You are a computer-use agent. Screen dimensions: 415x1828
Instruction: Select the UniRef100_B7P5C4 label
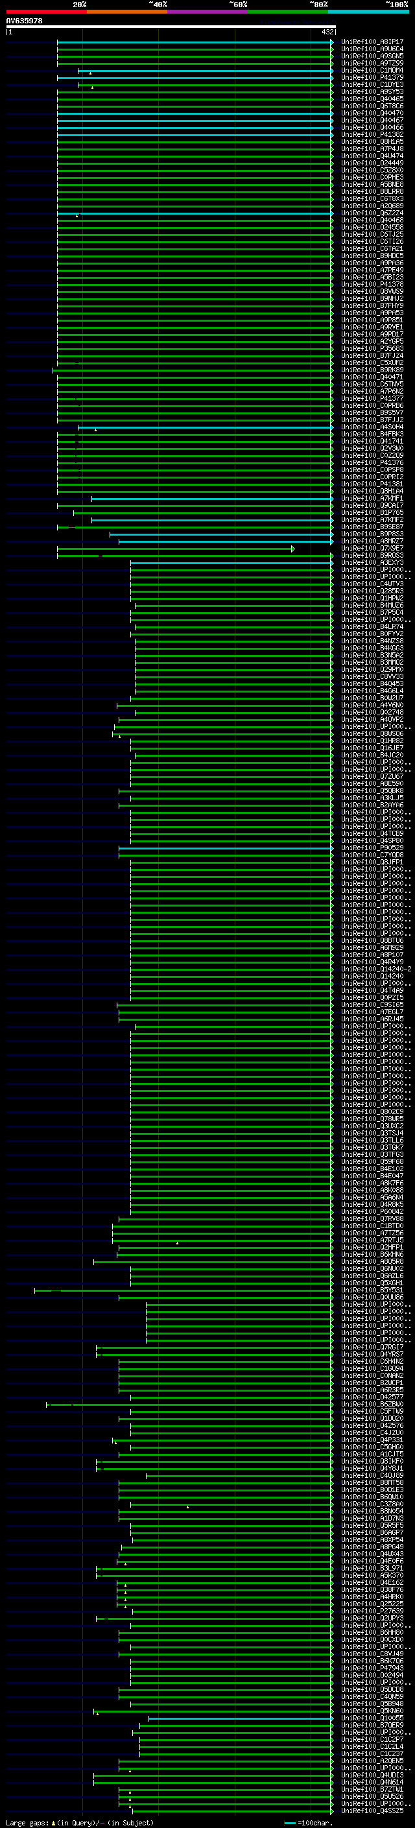(372, 612)
